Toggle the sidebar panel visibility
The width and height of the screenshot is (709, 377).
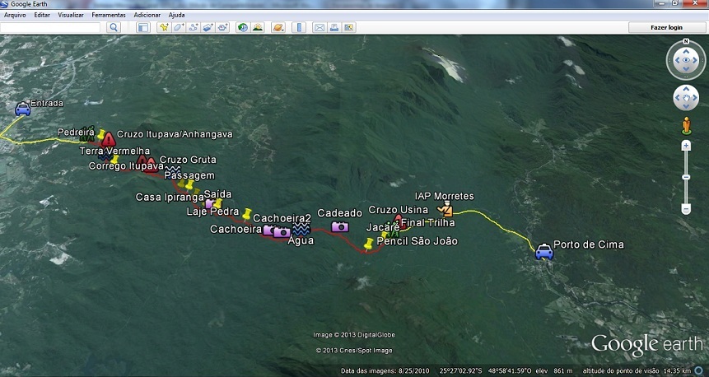point(142,27)
